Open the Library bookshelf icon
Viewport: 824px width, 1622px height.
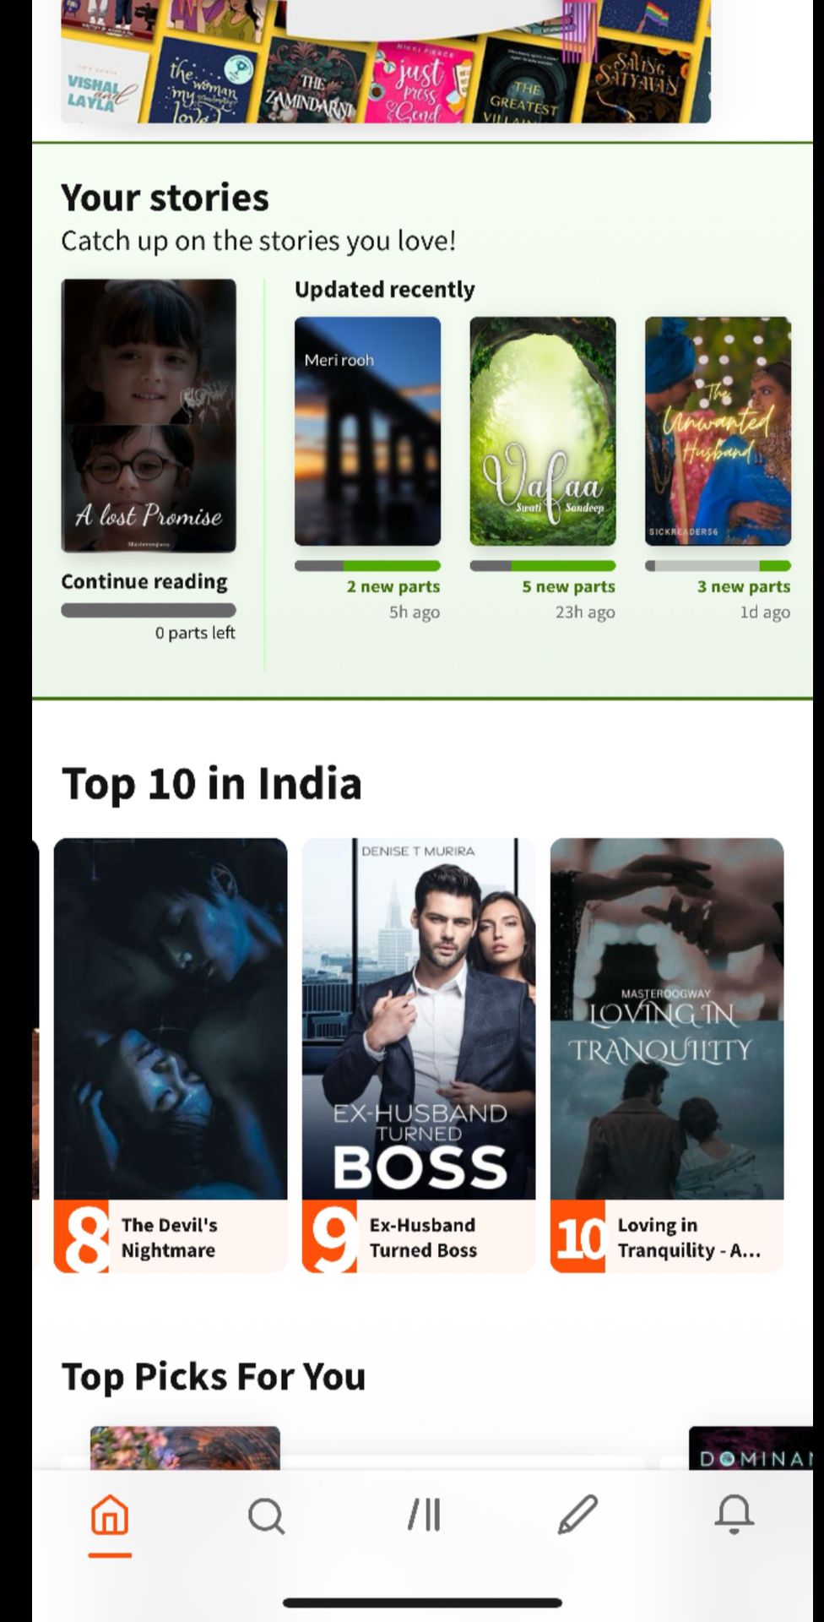[424, 1515]
